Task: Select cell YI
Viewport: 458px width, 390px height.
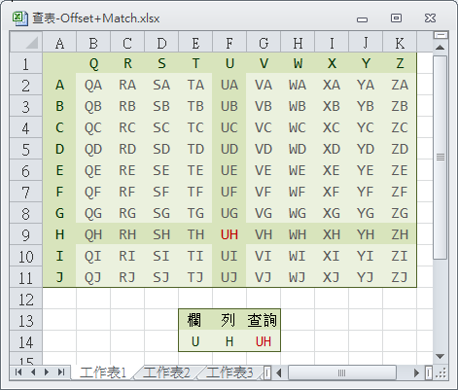Action: click(x=366, y=256)
